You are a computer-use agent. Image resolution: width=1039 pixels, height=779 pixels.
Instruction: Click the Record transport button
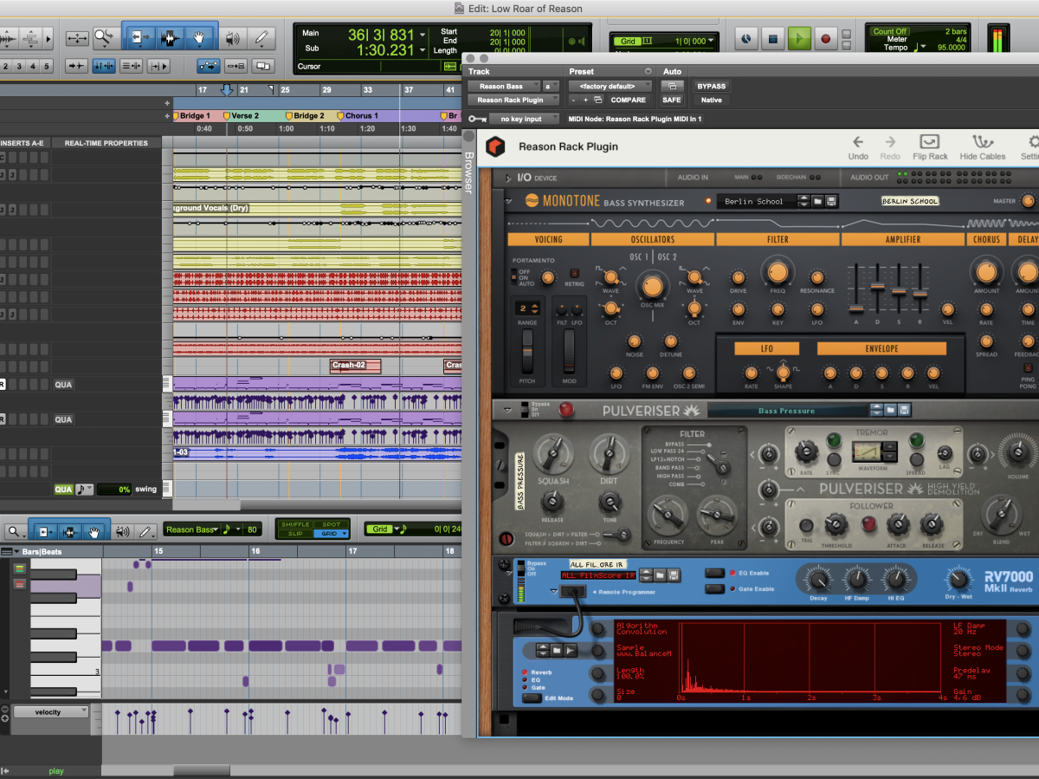825,38
